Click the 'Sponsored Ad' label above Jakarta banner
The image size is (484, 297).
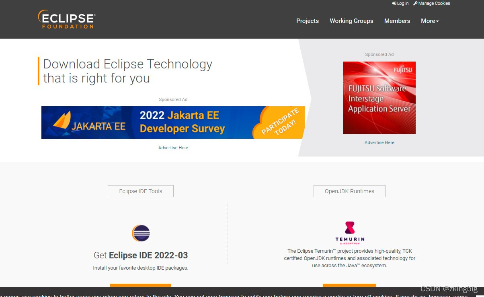pyautogui.click(x=173, y=99)
